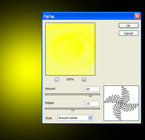Open the Style combo box showing Around center
Image resolution: width=145 pixels, height=140 pixels.
(75, 118)
